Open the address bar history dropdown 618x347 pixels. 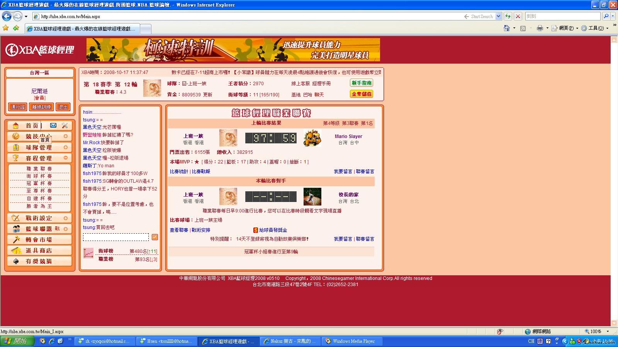coord(498,16)
